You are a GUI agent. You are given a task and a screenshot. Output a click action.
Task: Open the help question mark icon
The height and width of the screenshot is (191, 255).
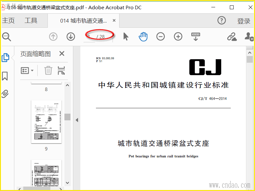point(222,20)
